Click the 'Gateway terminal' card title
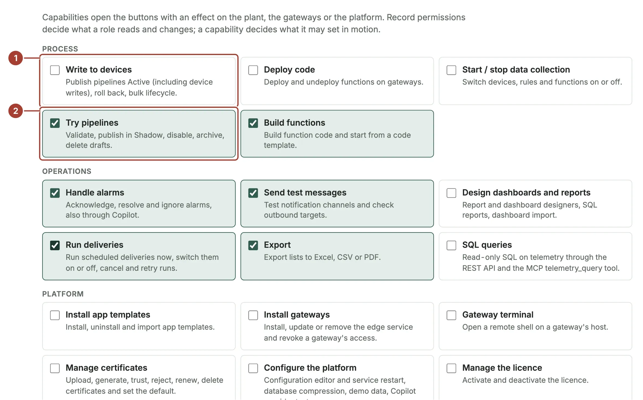 click(498, 315)
